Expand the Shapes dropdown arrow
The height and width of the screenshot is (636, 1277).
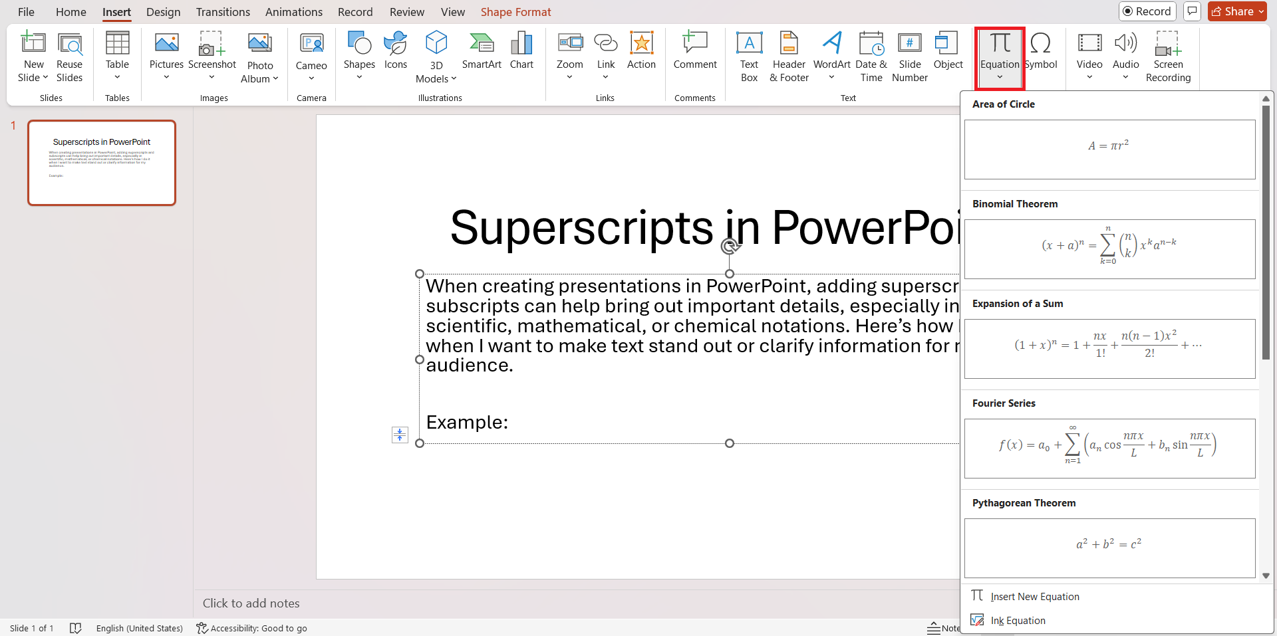click(x=359, y=77)
